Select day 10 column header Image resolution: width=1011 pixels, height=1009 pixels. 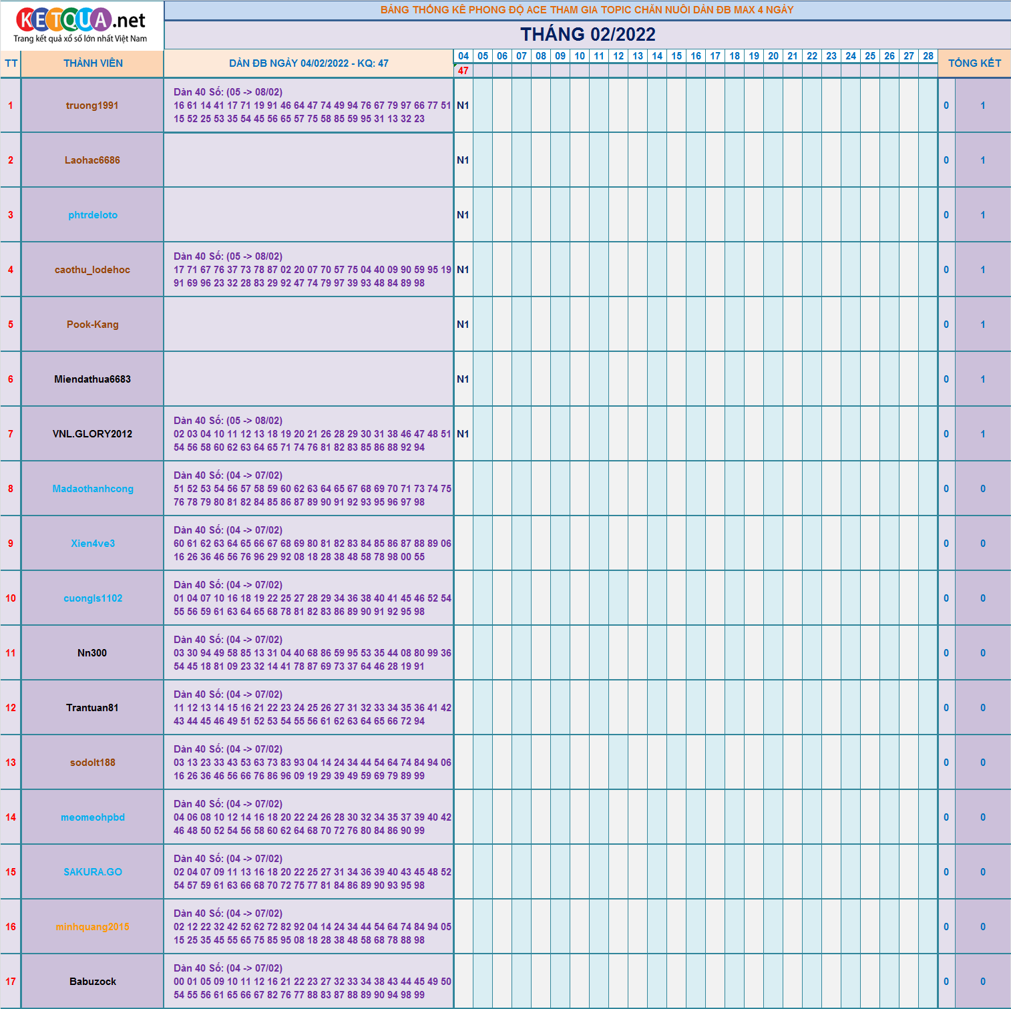click(580, 56)
